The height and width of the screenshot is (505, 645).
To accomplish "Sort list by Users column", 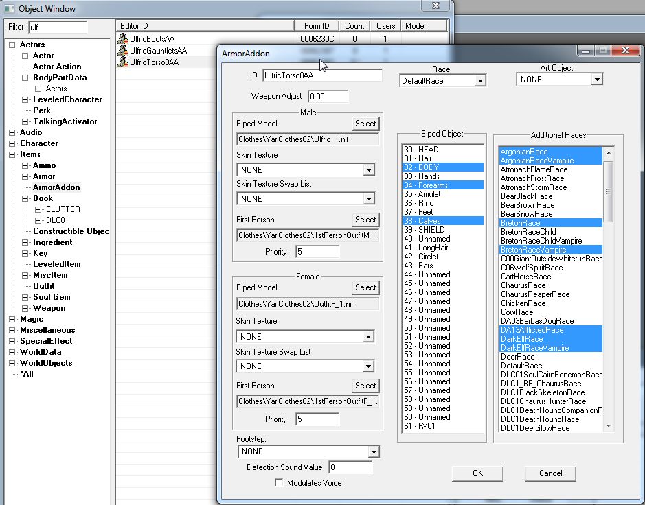I will click(x=385, y=26).
